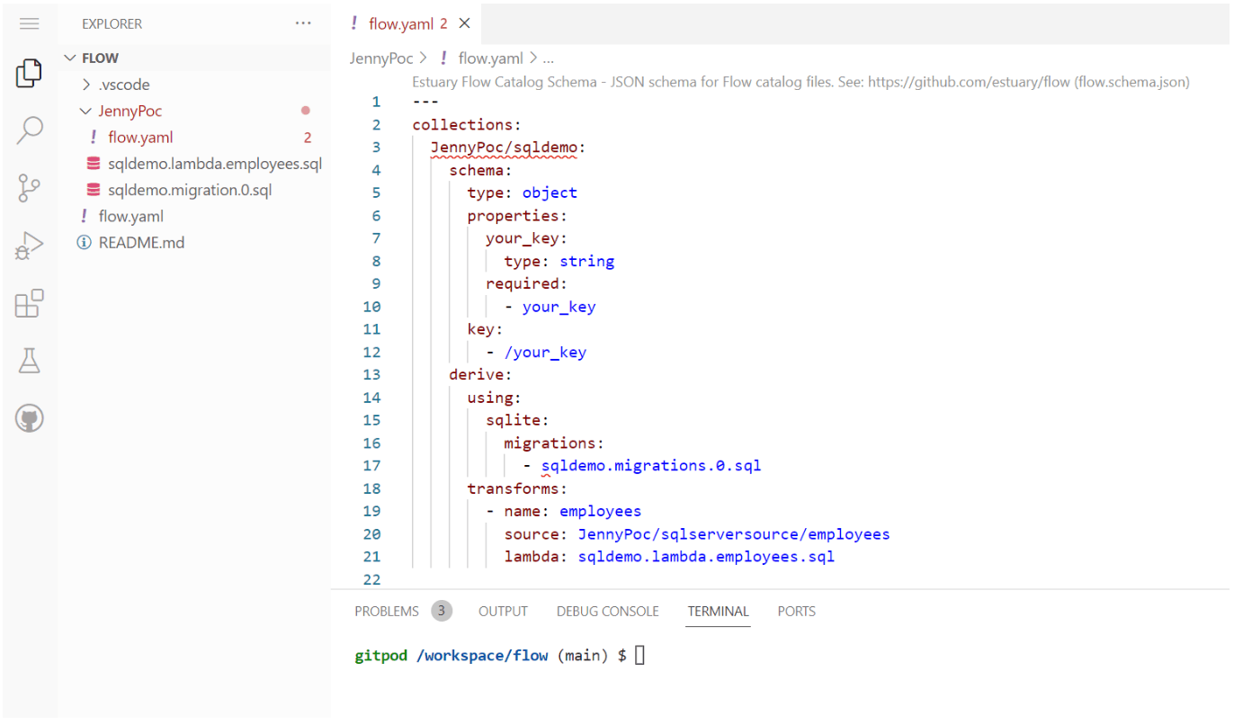Viewport: 1234px width, 725px height.
Task: Click the 'string' type value on line 8
Action: pos(586,261)
